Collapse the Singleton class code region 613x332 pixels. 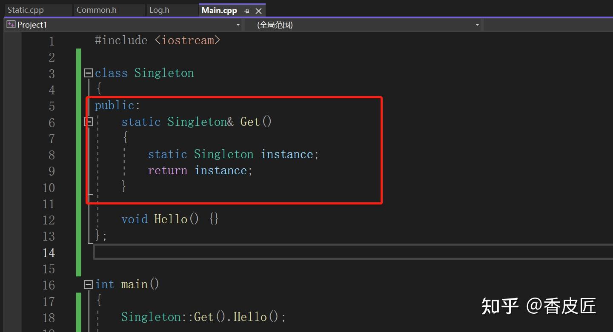88,73
